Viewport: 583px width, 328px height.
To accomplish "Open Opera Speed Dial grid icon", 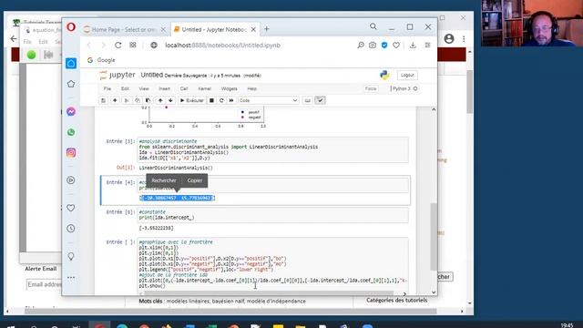I will click(133, 45).
